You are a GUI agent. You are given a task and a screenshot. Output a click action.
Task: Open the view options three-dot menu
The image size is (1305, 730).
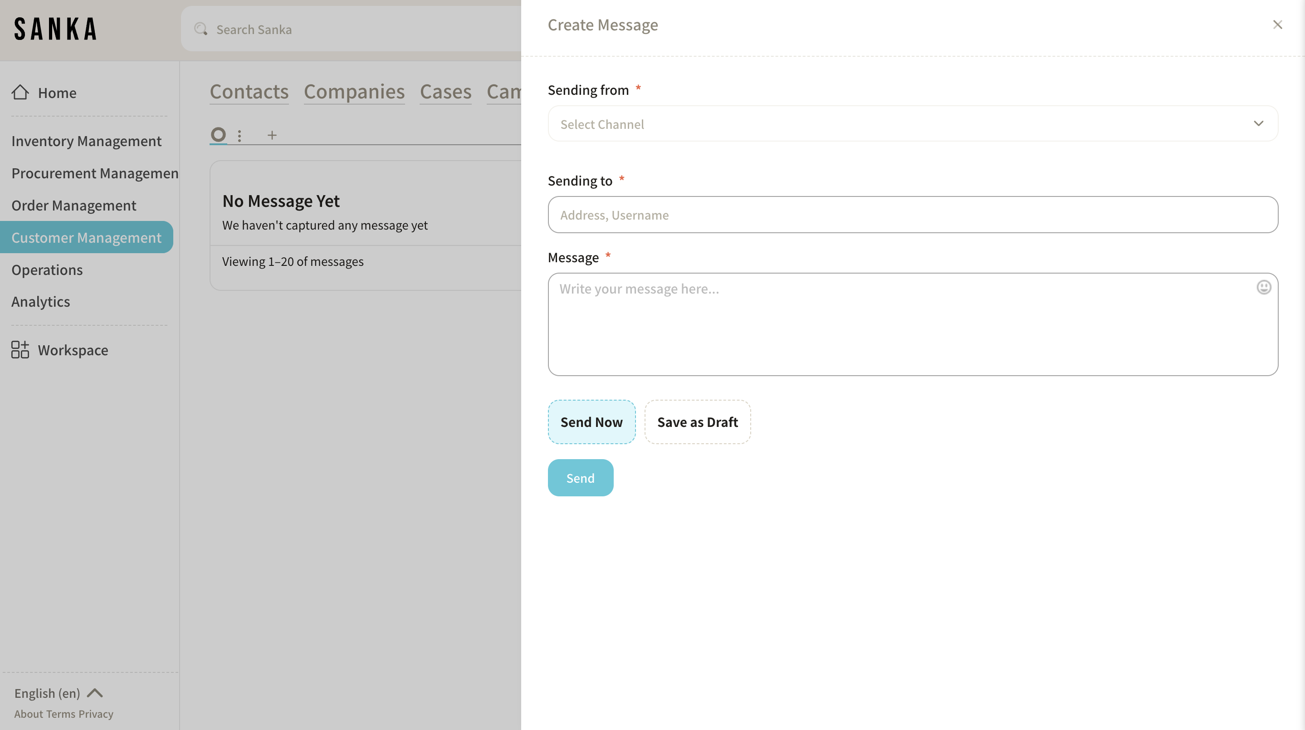pos(239,135)
